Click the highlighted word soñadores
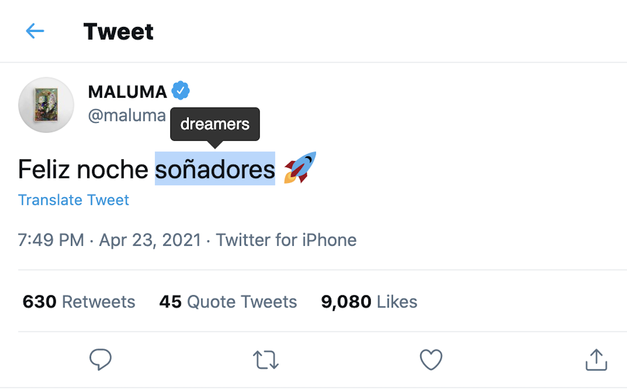Screen dimensions: 627x391 tap(215, 169)
